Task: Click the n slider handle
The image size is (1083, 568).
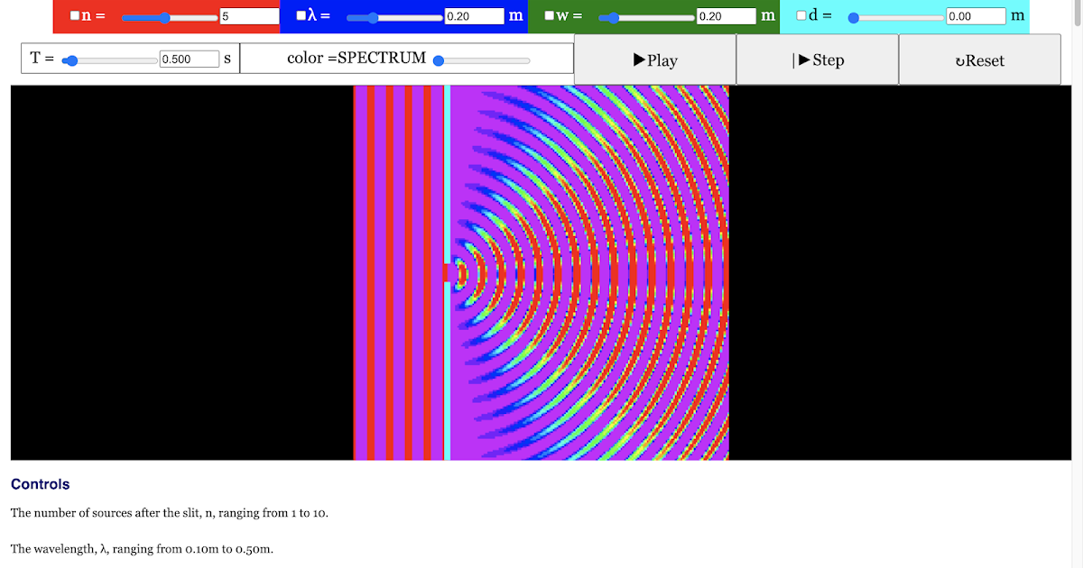Action: (x=164, y=16)
